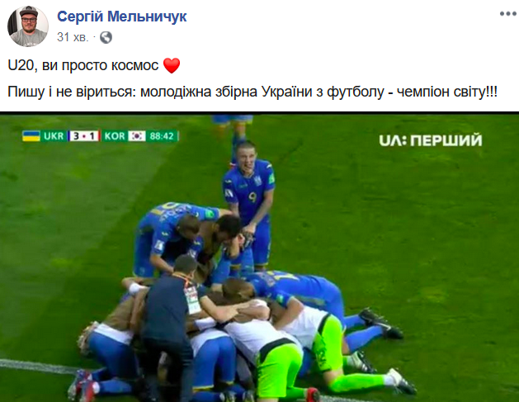
Task: Click the '31 хв.' post timestamp
Action: coord(73,37)
